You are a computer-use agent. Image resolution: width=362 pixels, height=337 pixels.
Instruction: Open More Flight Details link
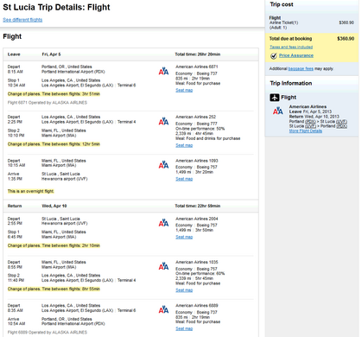[x=306, y=131]
